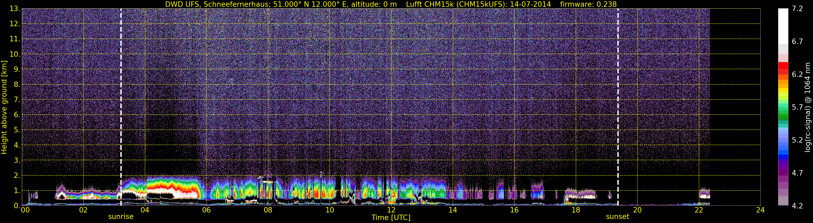Click the time axis tick '06'
This screenshot has height=223, width=813.
click(206, 210)
